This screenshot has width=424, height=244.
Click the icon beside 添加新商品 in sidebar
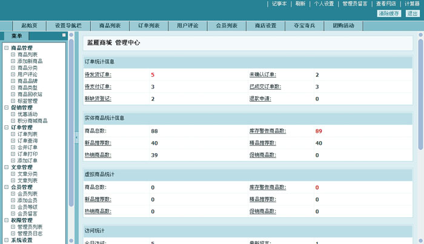coord(13,61)
